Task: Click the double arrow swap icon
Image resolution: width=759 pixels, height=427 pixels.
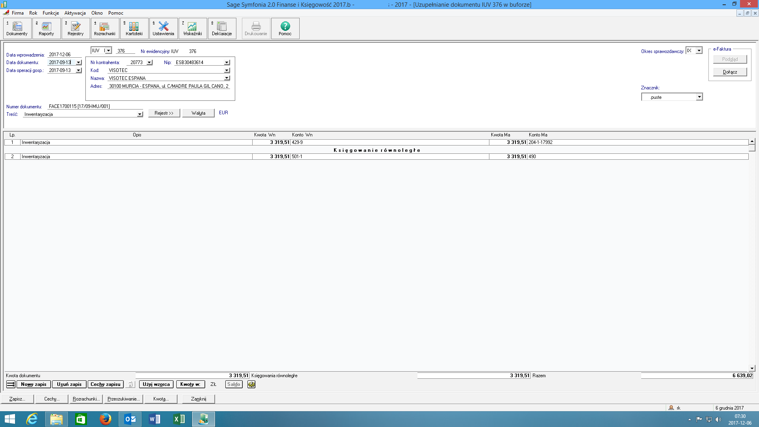Action: (x=11, y=384)
